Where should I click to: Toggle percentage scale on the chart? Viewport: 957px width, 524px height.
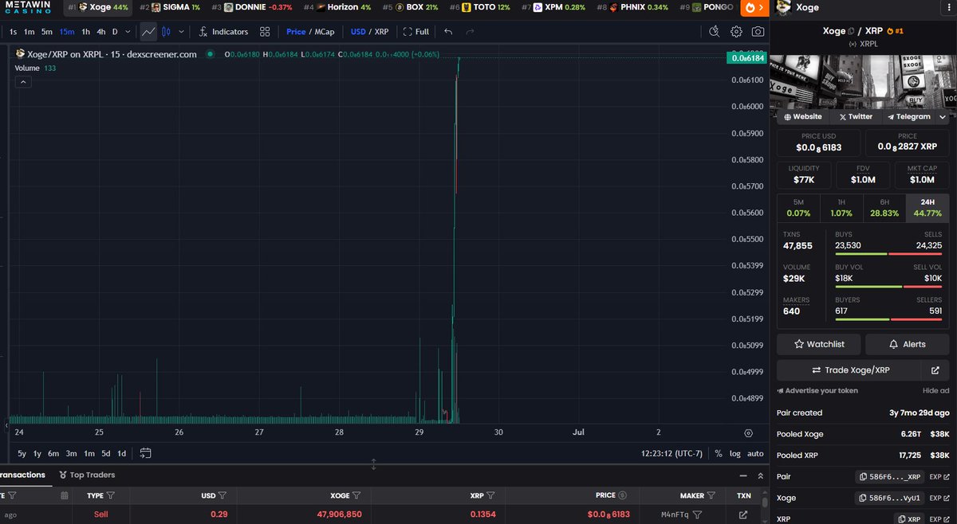(x=719, y=453)
